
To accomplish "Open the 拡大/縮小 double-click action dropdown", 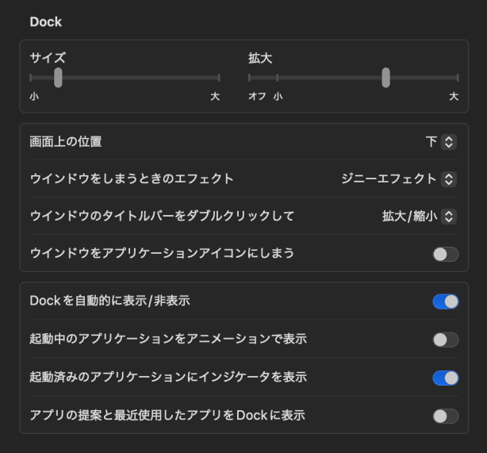I will 420,217.
